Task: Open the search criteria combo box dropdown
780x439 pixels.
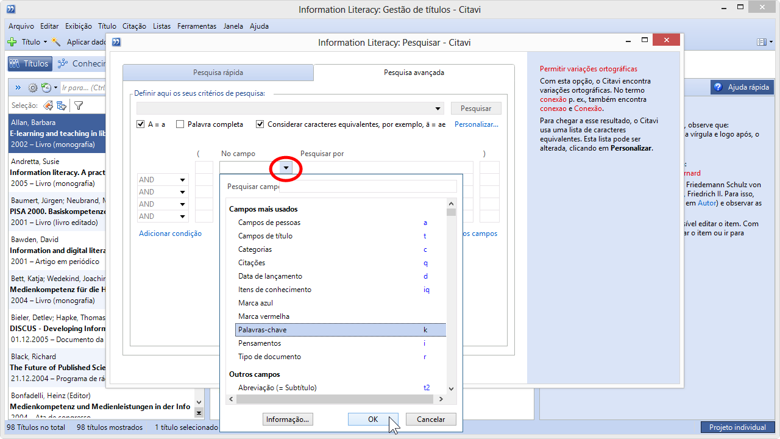Action: point(439,109)
